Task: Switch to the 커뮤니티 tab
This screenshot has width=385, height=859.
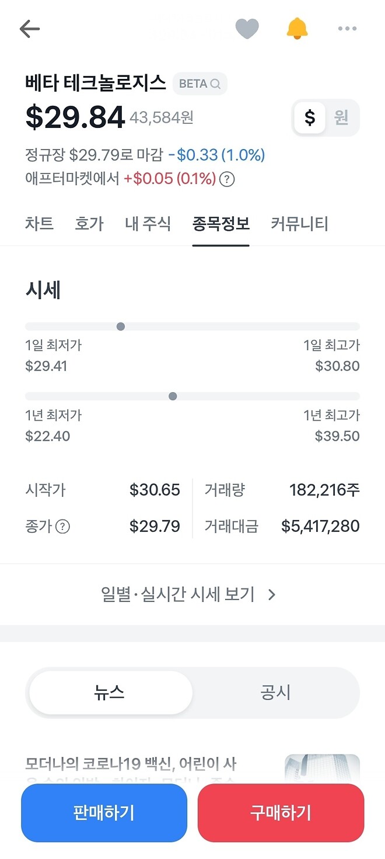Action: click(x=299, y=223)
